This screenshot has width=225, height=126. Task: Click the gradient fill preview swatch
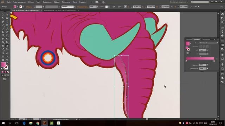coord(187,43)
